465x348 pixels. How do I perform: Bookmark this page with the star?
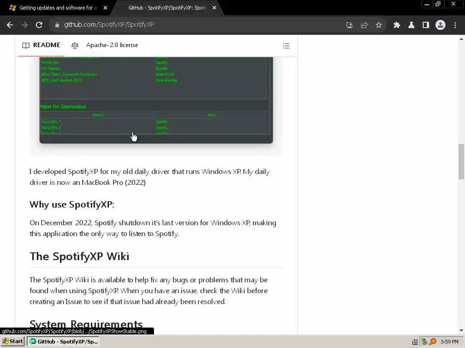click(x=379, y=25)
